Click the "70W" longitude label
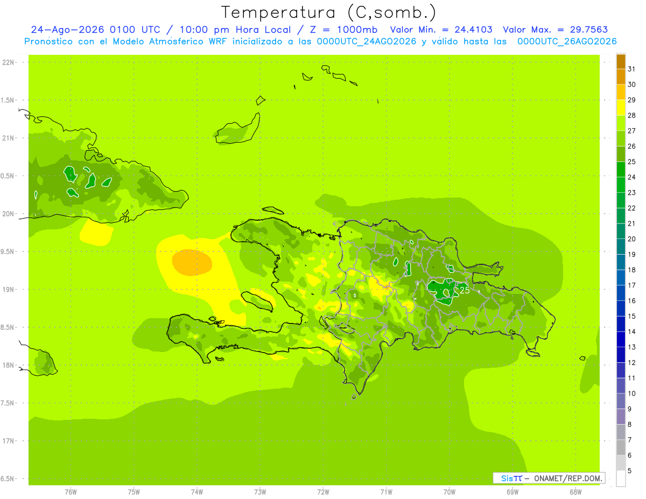The width and height of the screenshot is (646, 499). tap(450, 492)
